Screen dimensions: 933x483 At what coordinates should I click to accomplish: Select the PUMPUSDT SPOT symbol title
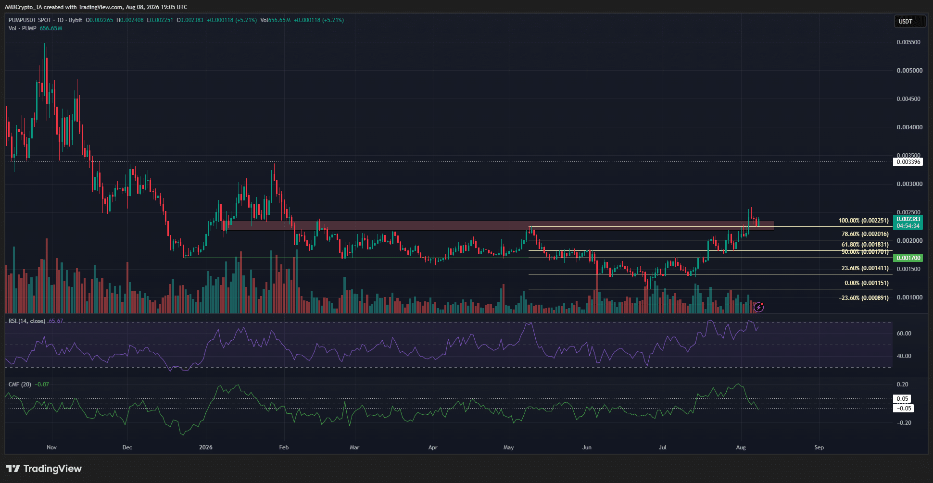[30, 20]
